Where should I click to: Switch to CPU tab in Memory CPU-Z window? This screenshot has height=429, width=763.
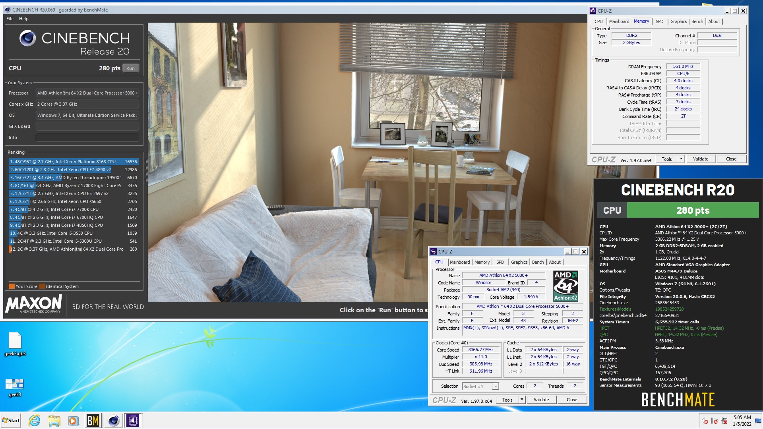tap(598, 21)
